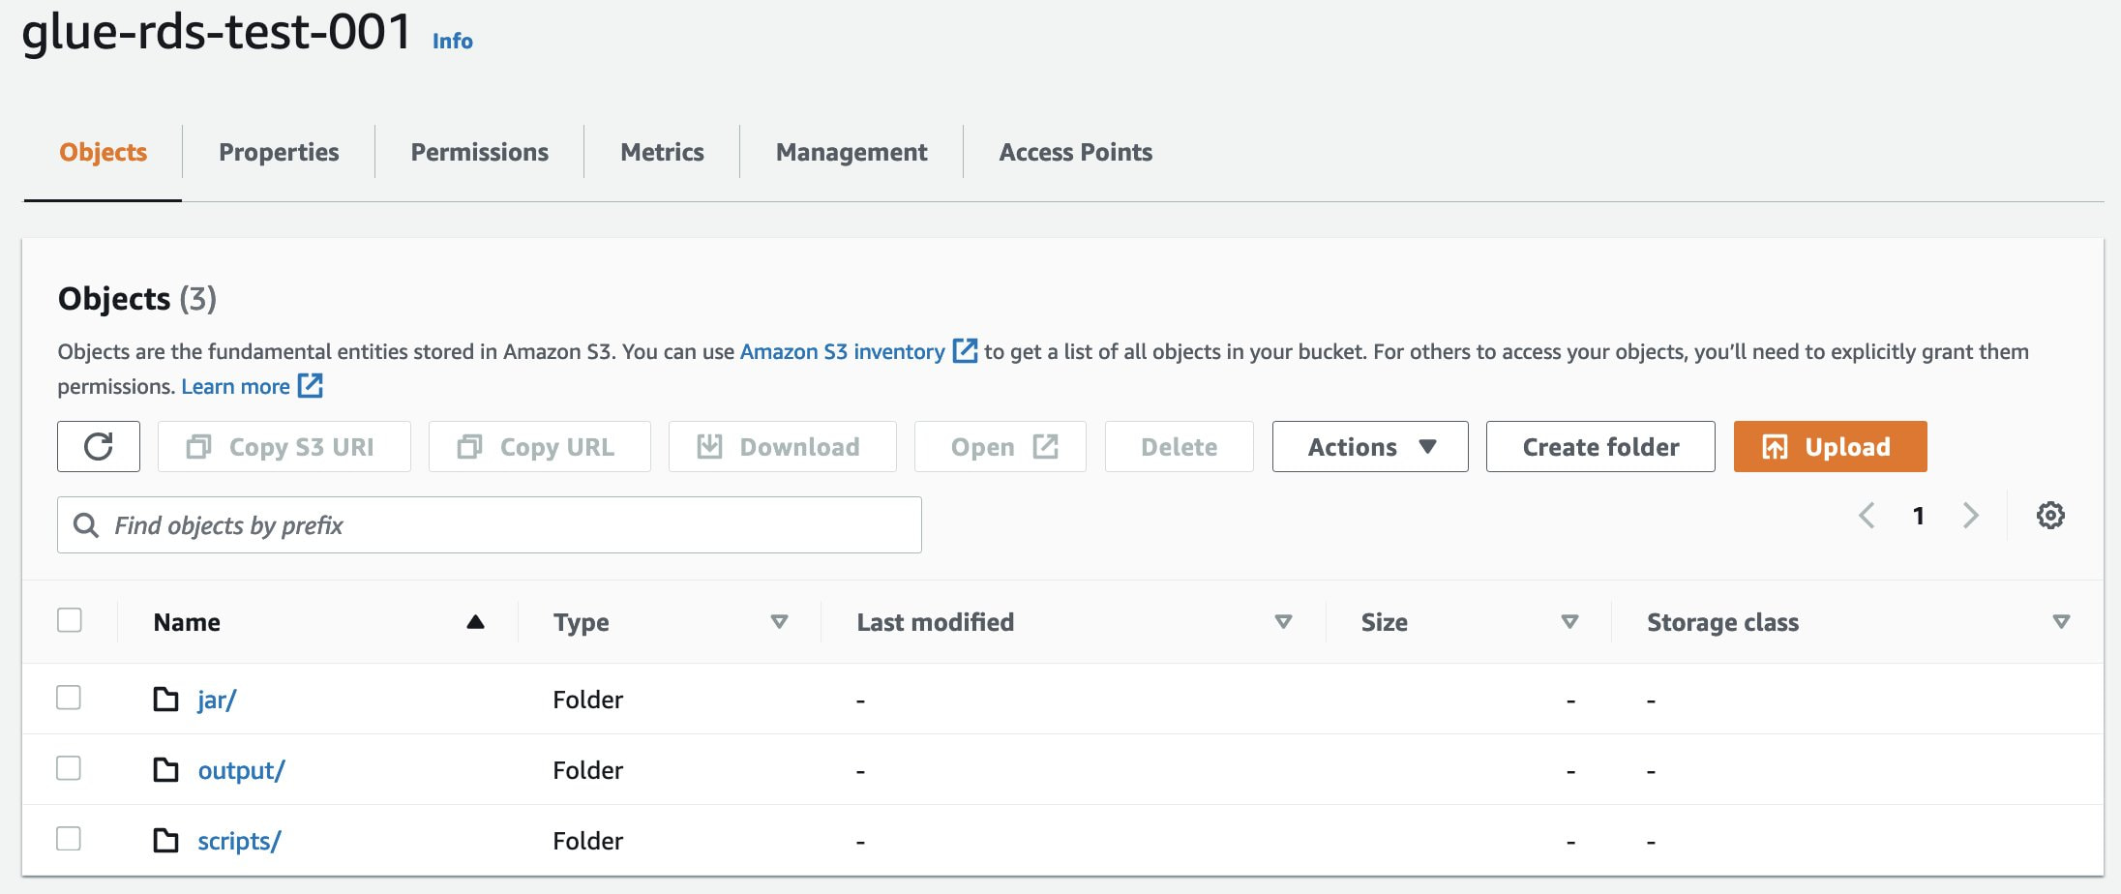Open the table preferences gear icon

2050,516
